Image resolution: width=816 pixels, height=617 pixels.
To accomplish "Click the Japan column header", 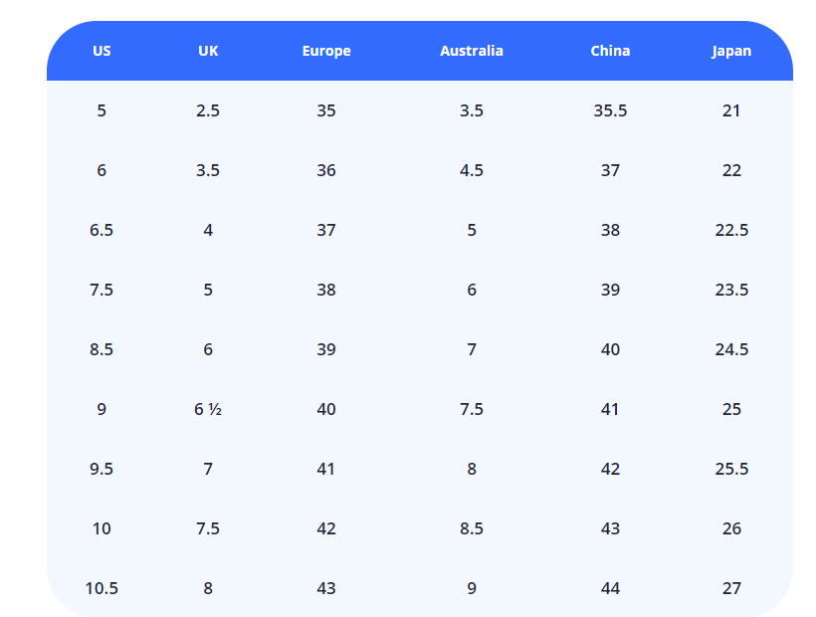I will click(731, 51).
